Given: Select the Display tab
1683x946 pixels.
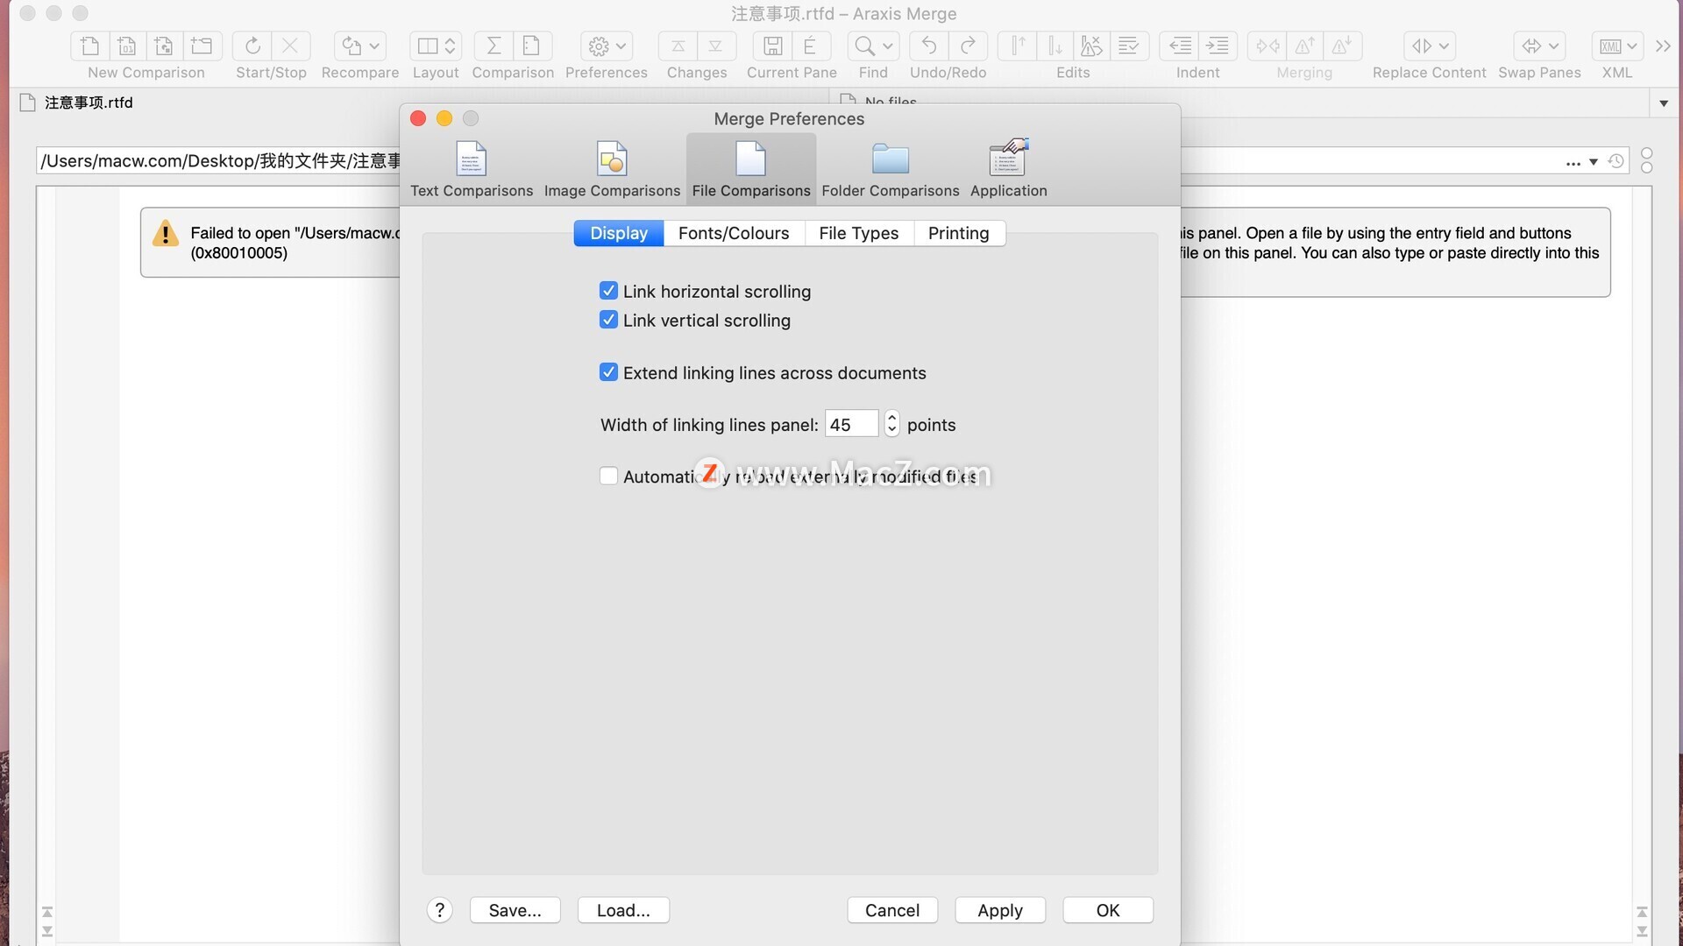Looking at the screenshot, I should click(619, 233).
